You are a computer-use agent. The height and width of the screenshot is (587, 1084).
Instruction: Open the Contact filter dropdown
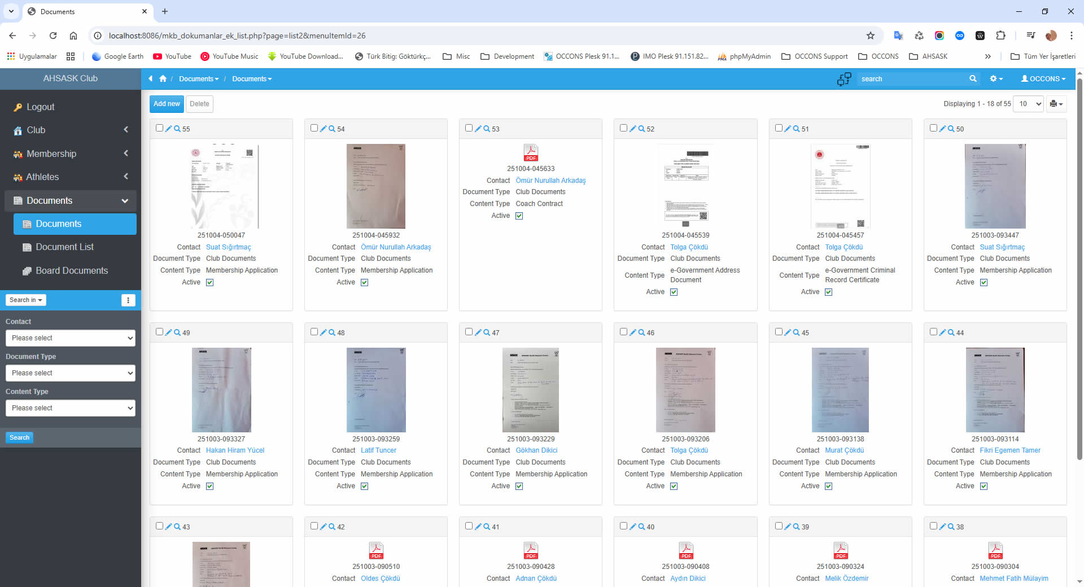pos(71,338)
